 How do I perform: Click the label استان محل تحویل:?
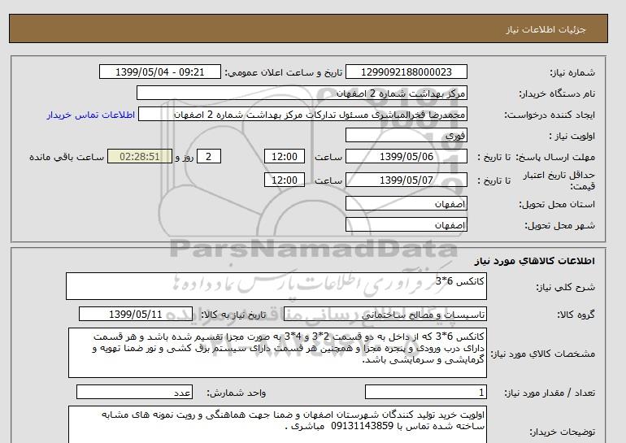[x=557, y=204]
